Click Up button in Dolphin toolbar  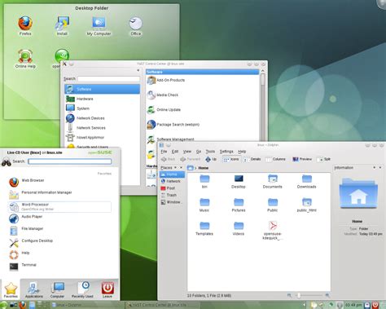211,159
